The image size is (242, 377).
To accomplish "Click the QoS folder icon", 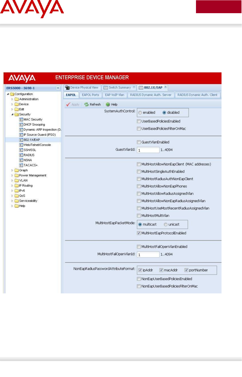I will point(17,196).
